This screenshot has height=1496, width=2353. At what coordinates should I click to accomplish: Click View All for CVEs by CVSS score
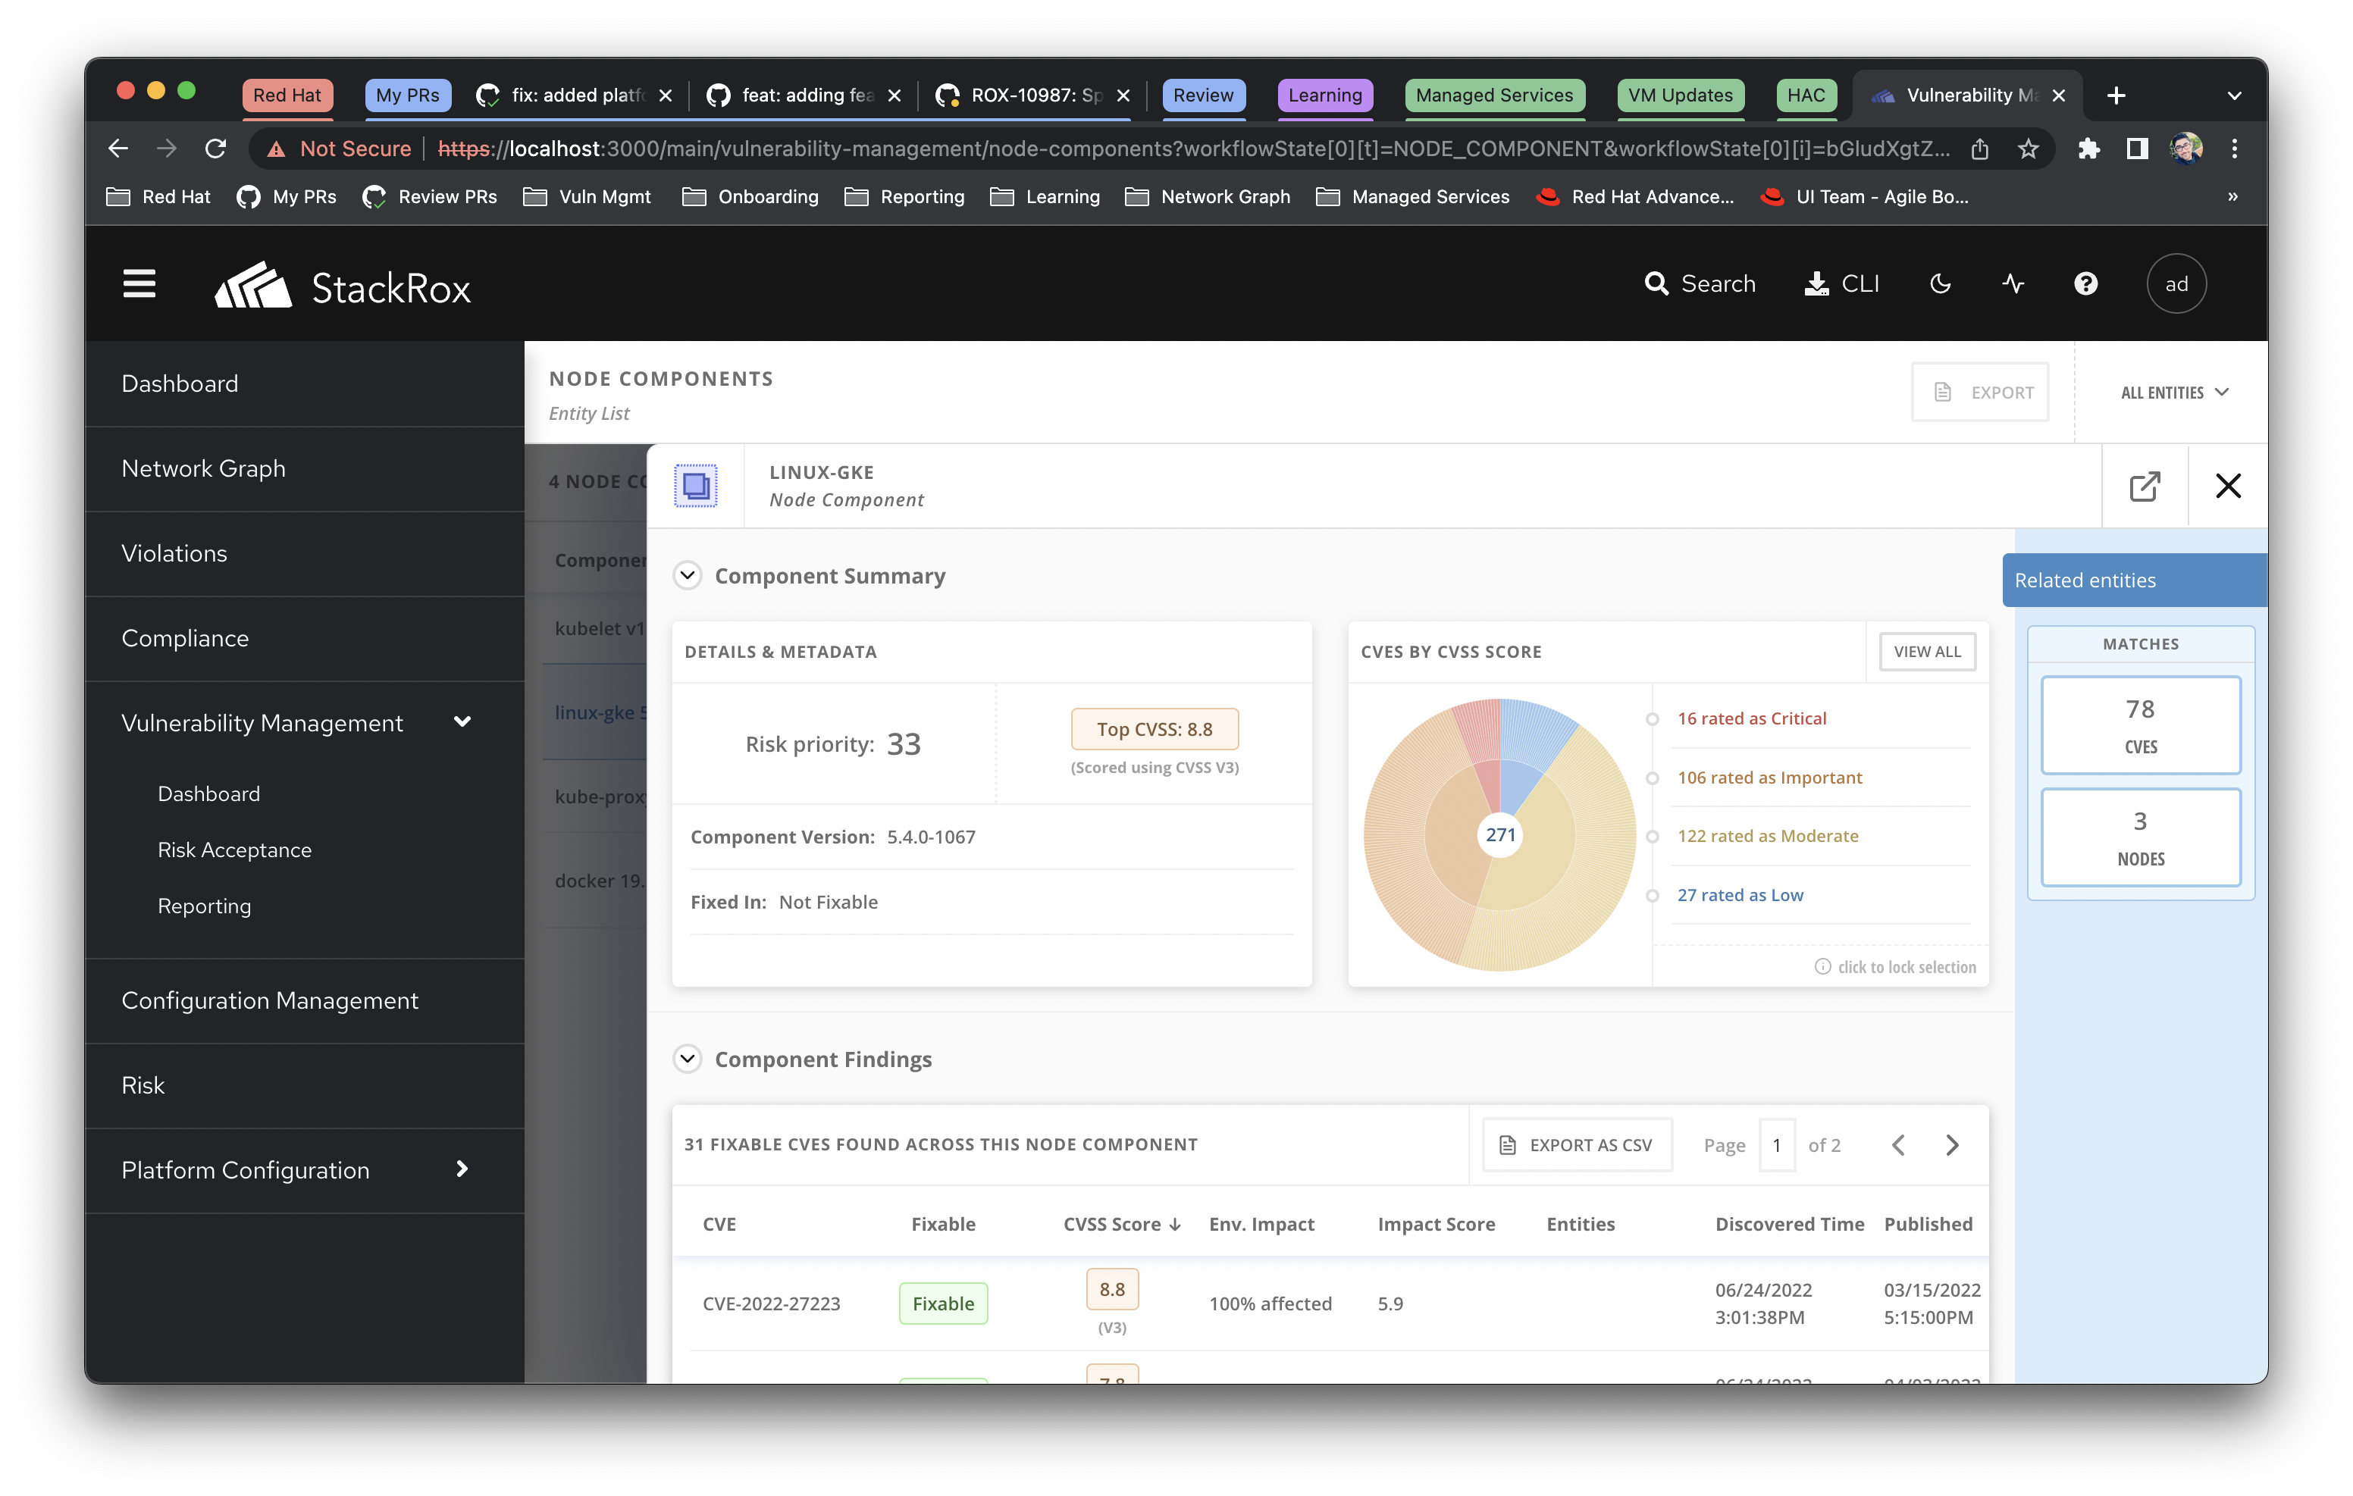[x=1926, y=652]
